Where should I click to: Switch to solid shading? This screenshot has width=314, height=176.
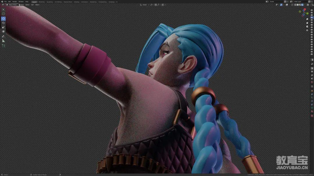point(298,5)
